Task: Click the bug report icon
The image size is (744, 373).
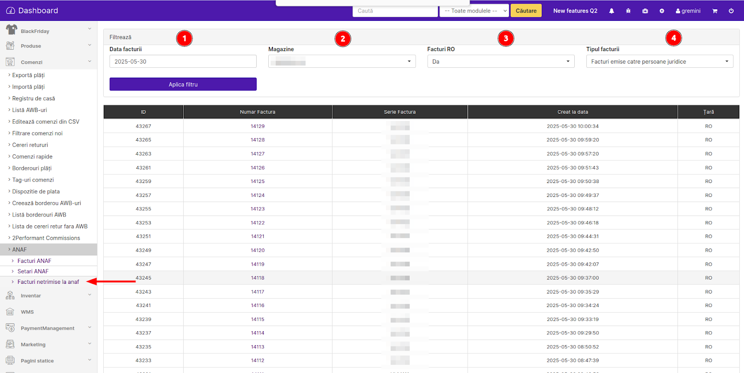Action: tap(628, 11)
